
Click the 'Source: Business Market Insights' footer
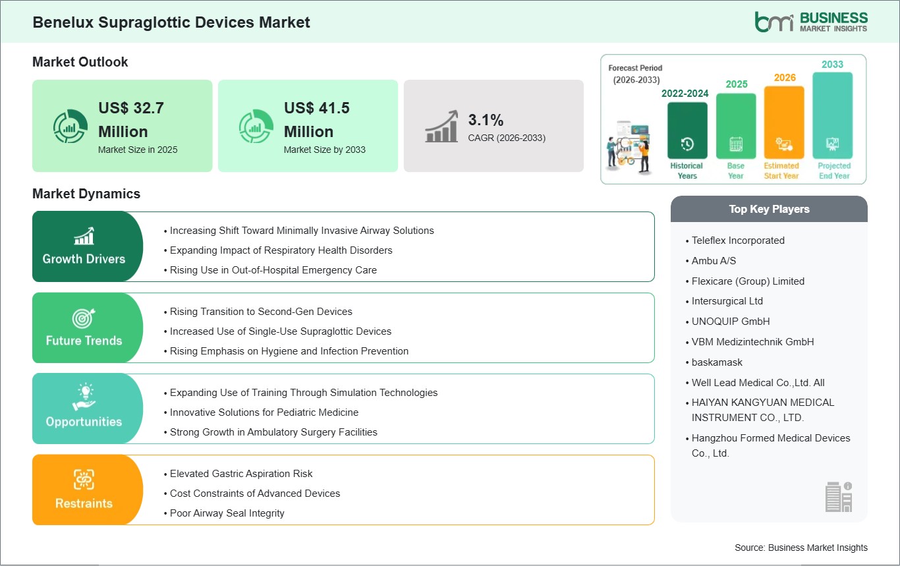pos(801,548)
